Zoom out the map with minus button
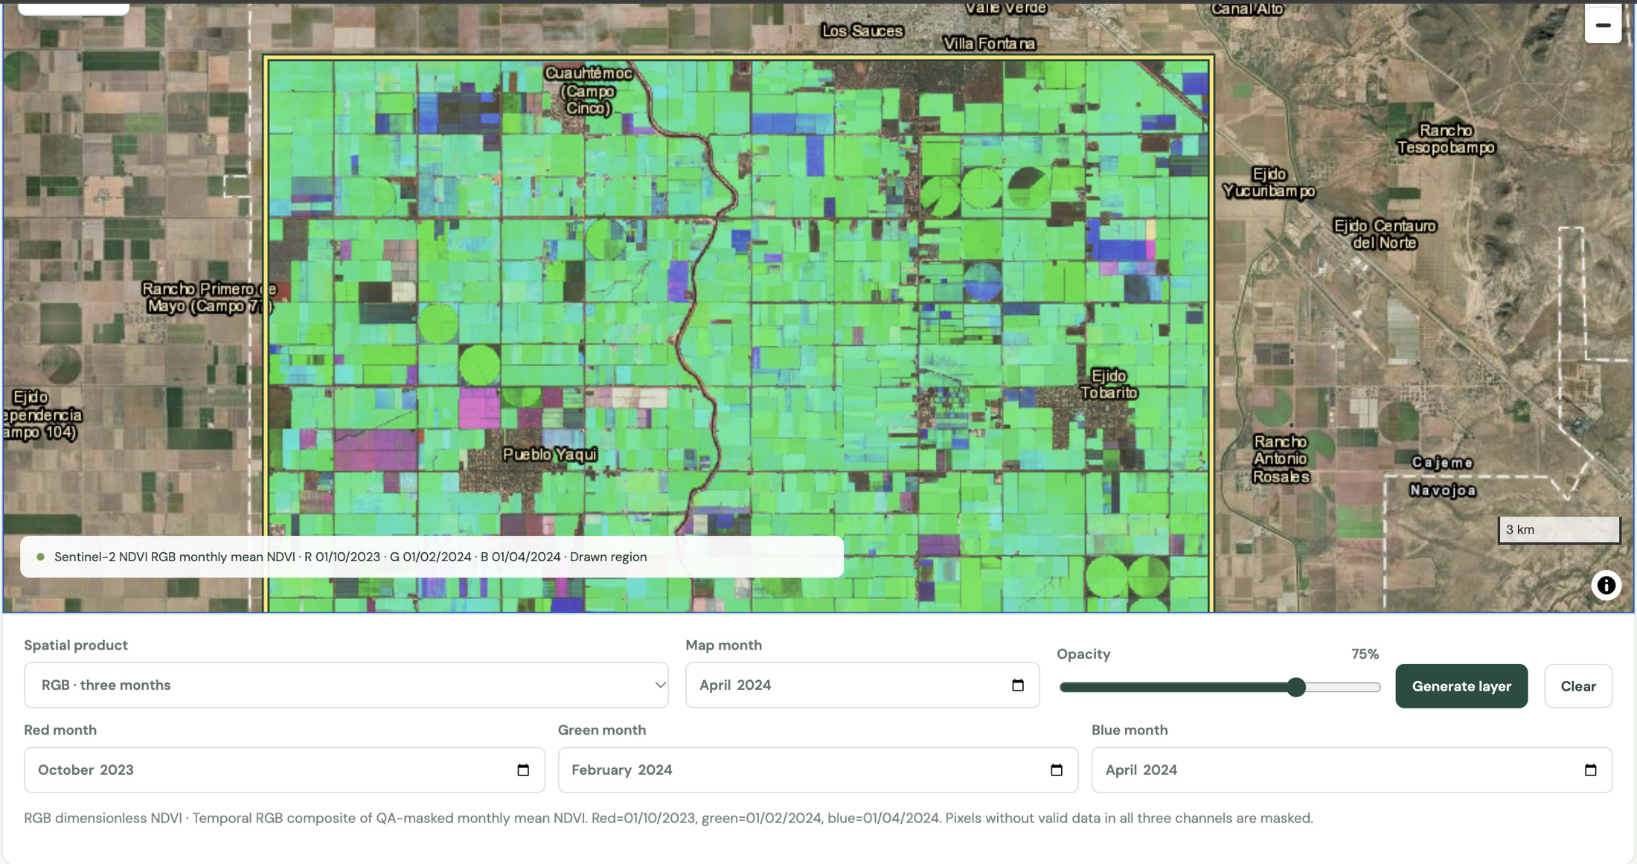Image resolution: width=1637 pixels, height=864 pixels. click(1603, 25)
